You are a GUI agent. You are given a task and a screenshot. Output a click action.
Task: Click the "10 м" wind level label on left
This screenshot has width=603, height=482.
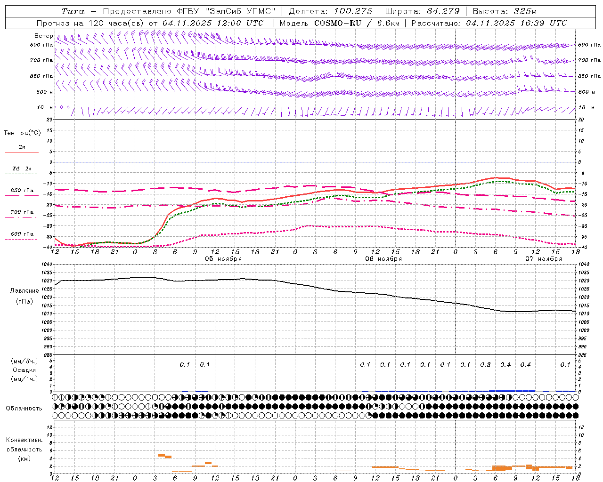45,107
